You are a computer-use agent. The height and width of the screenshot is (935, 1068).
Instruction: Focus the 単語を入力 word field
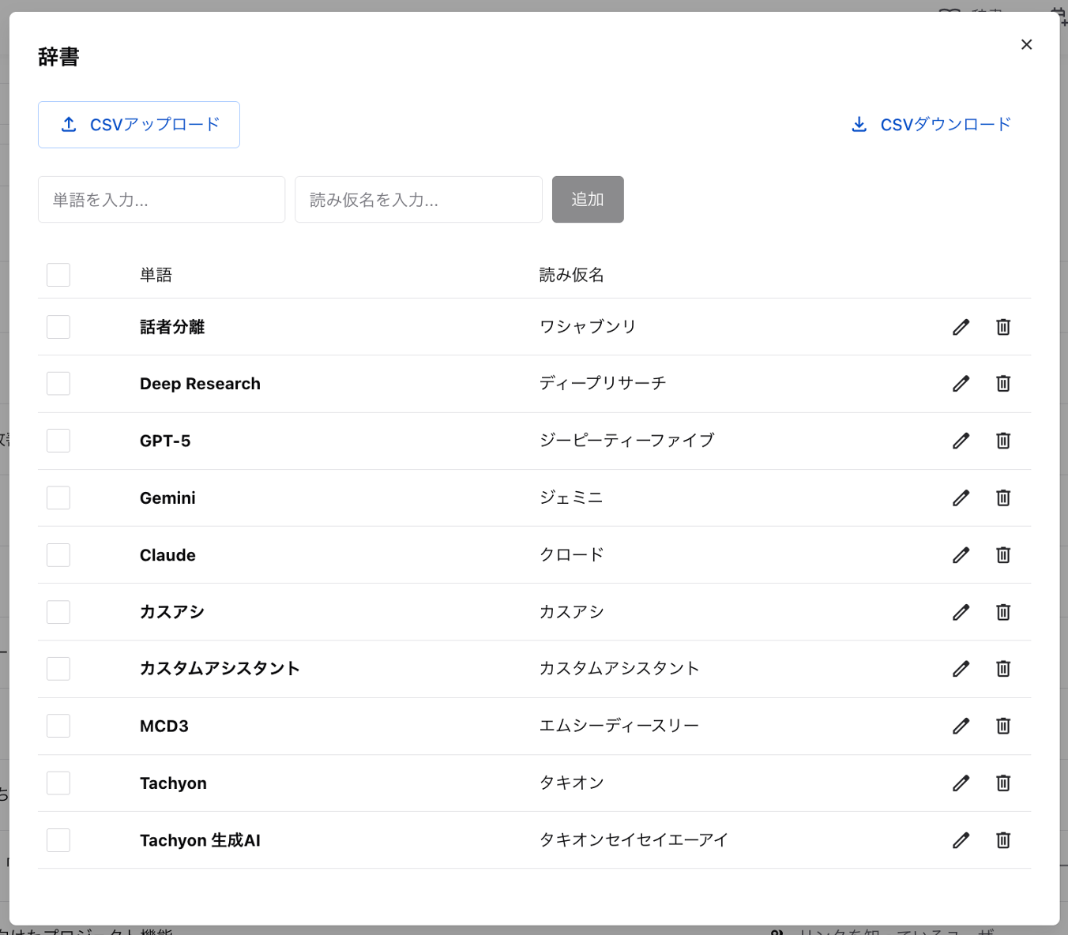coord(161,200)
